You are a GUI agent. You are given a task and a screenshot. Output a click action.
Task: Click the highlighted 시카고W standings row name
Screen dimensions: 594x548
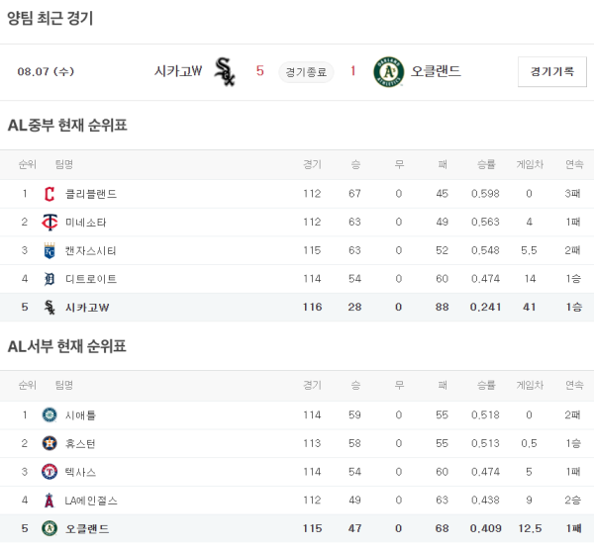87,308
